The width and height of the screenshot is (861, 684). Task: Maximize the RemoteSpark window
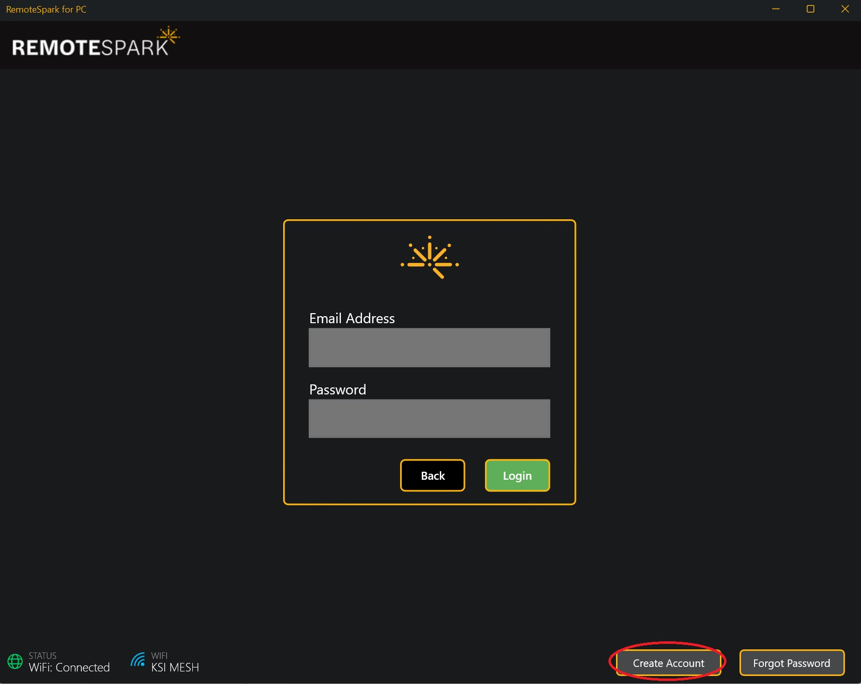(810, 9)
